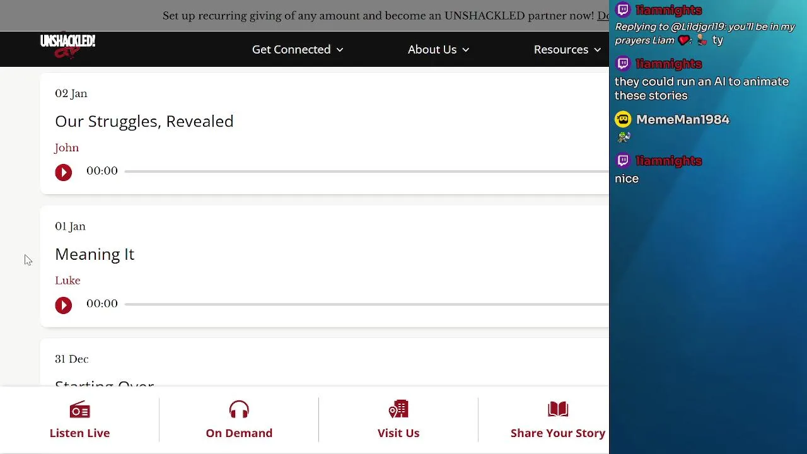Expand the Get Connected menu chevron
The image size is (807, 454).
pos(340,50)
